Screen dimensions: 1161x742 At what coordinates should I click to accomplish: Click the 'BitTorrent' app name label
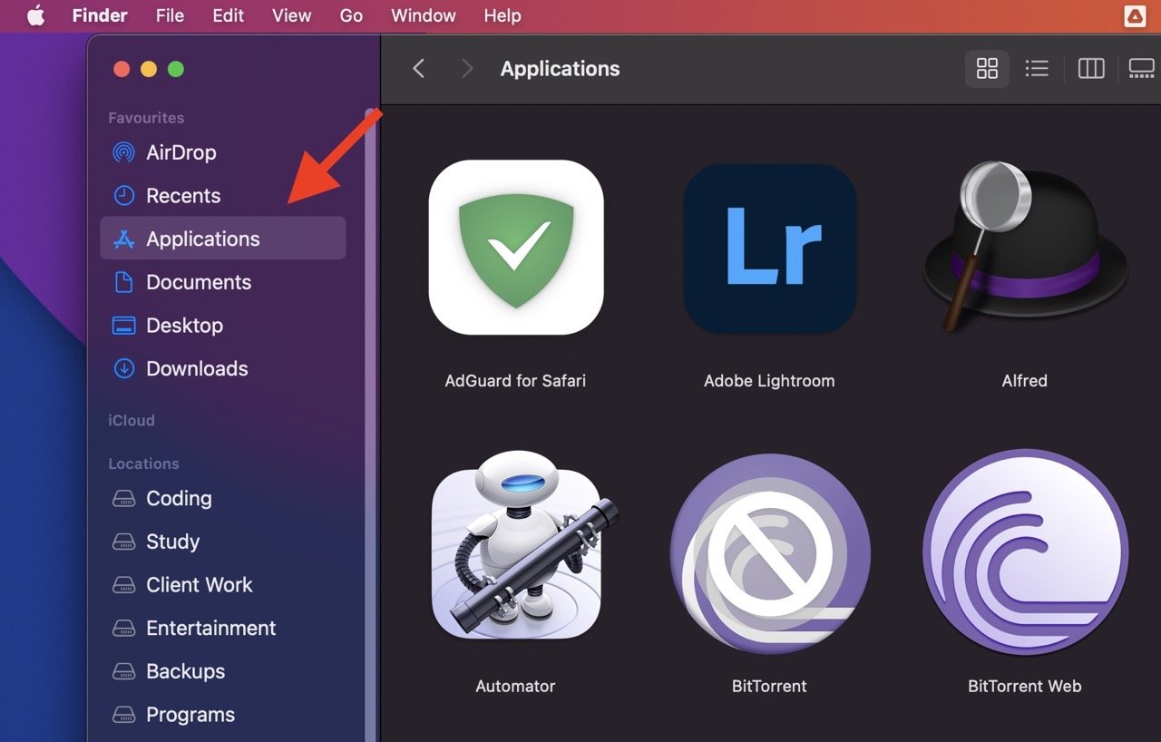[x=769, y=687]
